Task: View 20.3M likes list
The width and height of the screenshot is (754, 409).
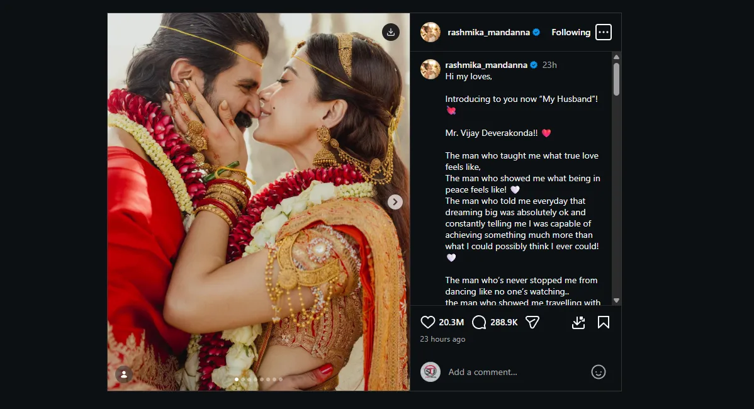Action: point(451,322)
